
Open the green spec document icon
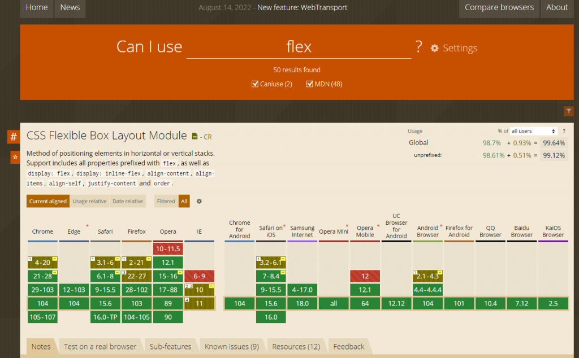(195, 137)
